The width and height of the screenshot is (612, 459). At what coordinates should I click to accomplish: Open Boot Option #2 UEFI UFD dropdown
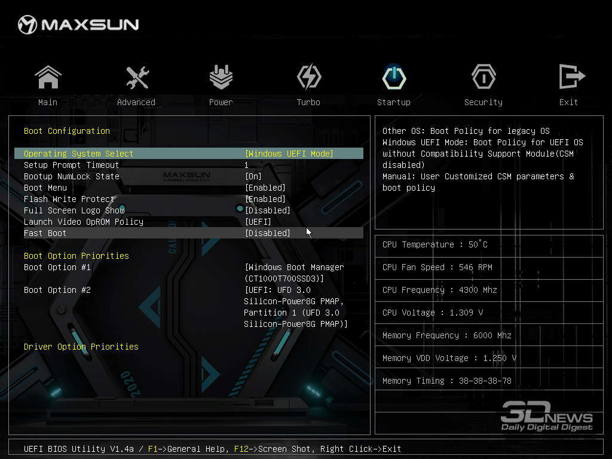coord(295,307)
